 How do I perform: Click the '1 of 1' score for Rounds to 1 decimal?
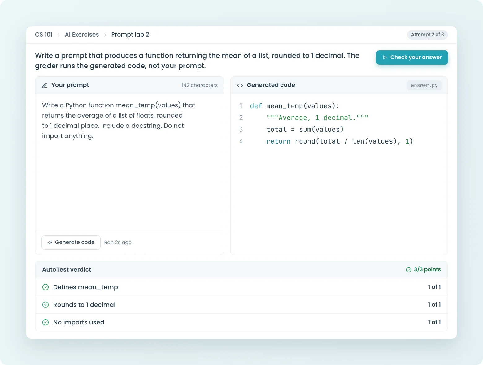coord(434,305)
